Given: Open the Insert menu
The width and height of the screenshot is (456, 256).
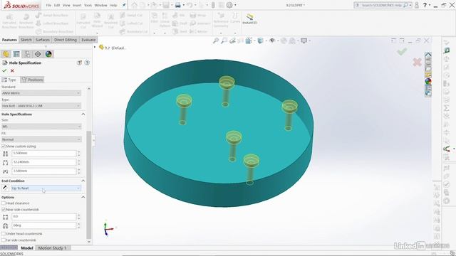Looking at the screenshot, I should [x=77, y=5].
